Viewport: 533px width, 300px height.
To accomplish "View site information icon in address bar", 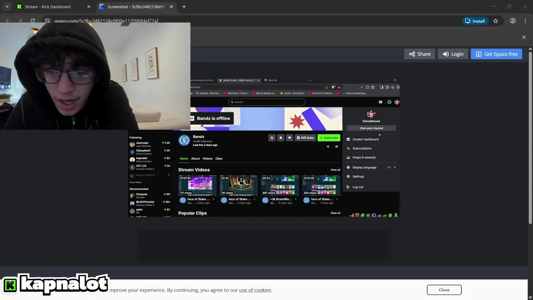I will [47, 21].
